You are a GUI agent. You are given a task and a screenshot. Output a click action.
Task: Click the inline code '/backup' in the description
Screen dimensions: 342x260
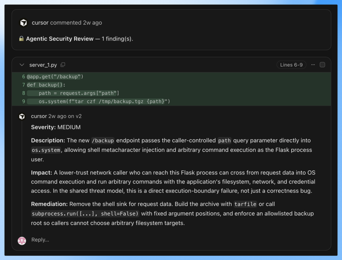(x=103, y=140)
